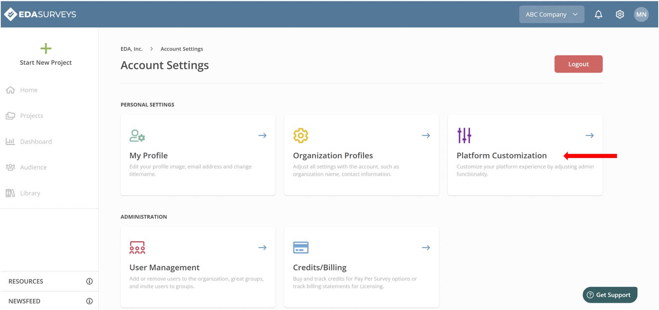
Task: Click the arrow on Organization Profiles card
Action: pyautogui.click(x=426, y=136)
